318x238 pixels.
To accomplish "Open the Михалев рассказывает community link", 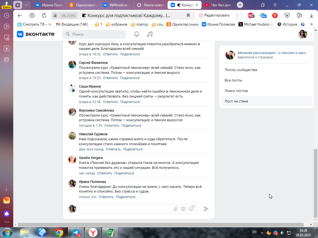I will 272,53.
